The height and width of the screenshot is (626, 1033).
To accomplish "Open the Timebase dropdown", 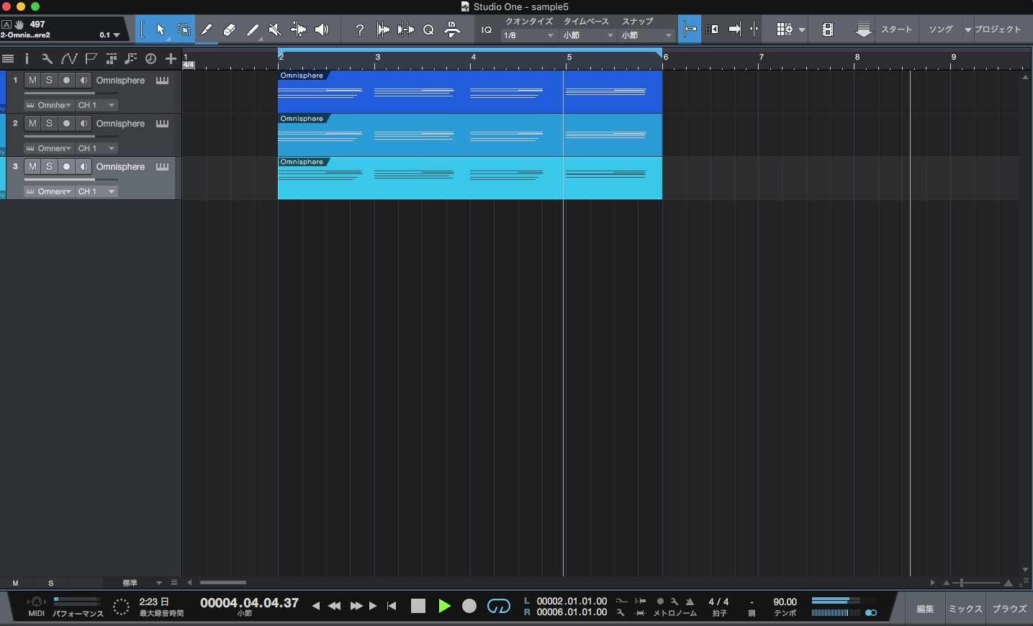I will (588, 35).
